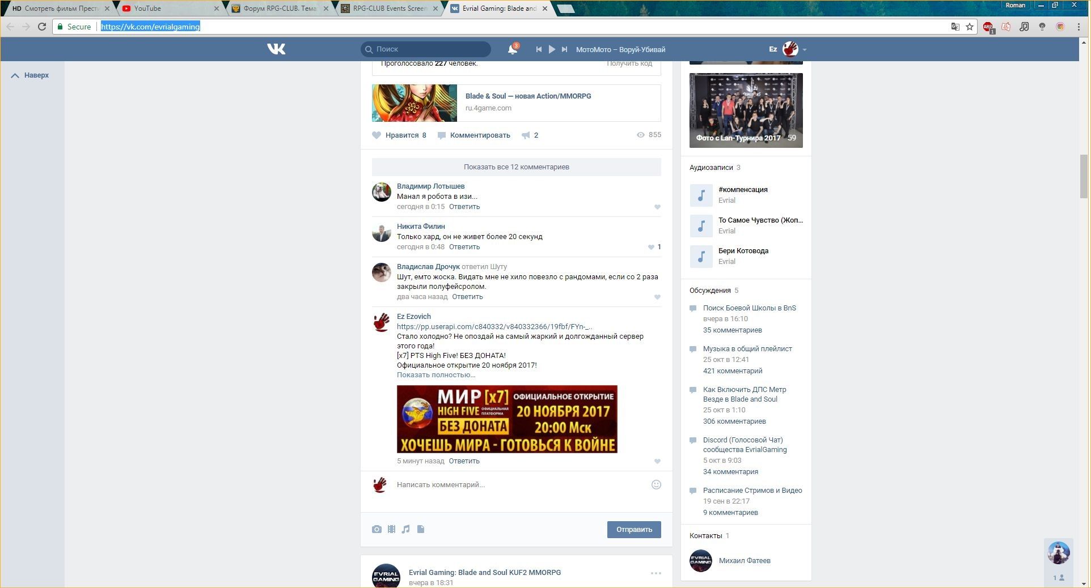The height and width of the screenshot is (588, 1091).
Task: Switch to RPG-CLUB Events Screen tab
Action: coord(389,8)
